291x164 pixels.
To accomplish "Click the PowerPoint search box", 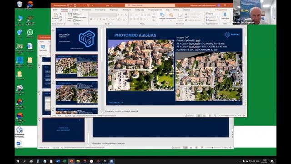I will (150, 5).
